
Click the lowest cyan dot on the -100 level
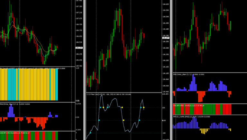click(90, 133)
